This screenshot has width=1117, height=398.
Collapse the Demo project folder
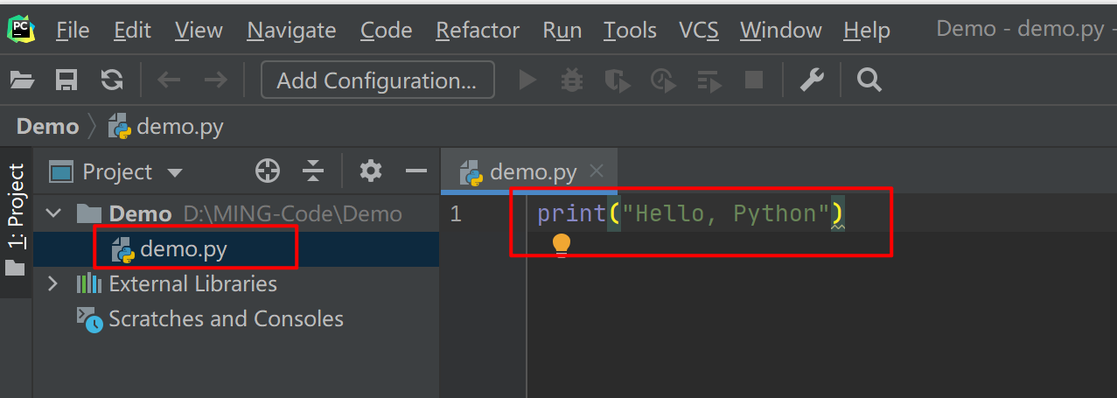tap(54, 213)
